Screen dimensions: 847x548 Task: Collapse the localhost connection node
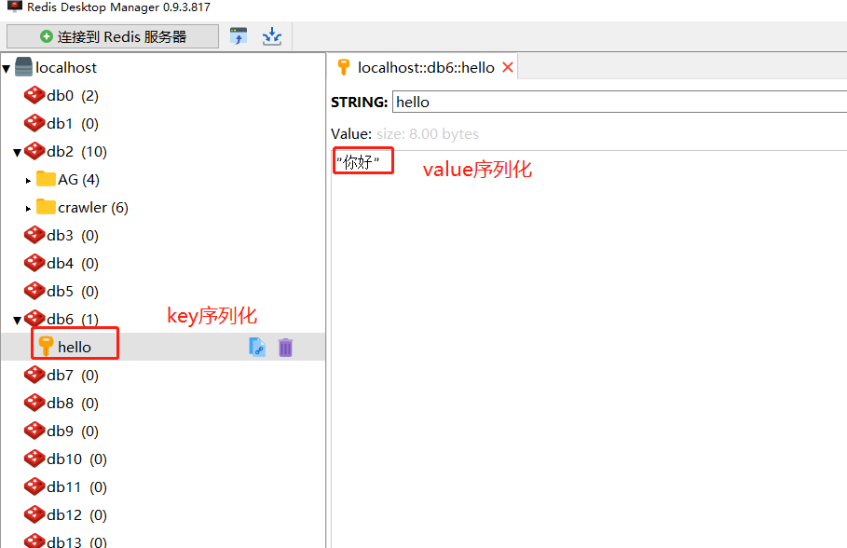[6, 67]
